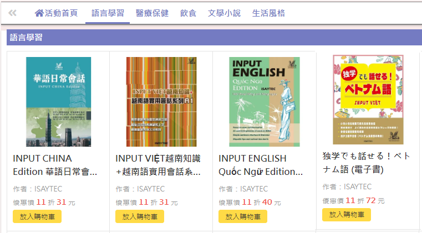Click the 40 元 price of INPUT ENGLISH
Viewport: 422px width, 233px height.
click(x=272, y=203)
